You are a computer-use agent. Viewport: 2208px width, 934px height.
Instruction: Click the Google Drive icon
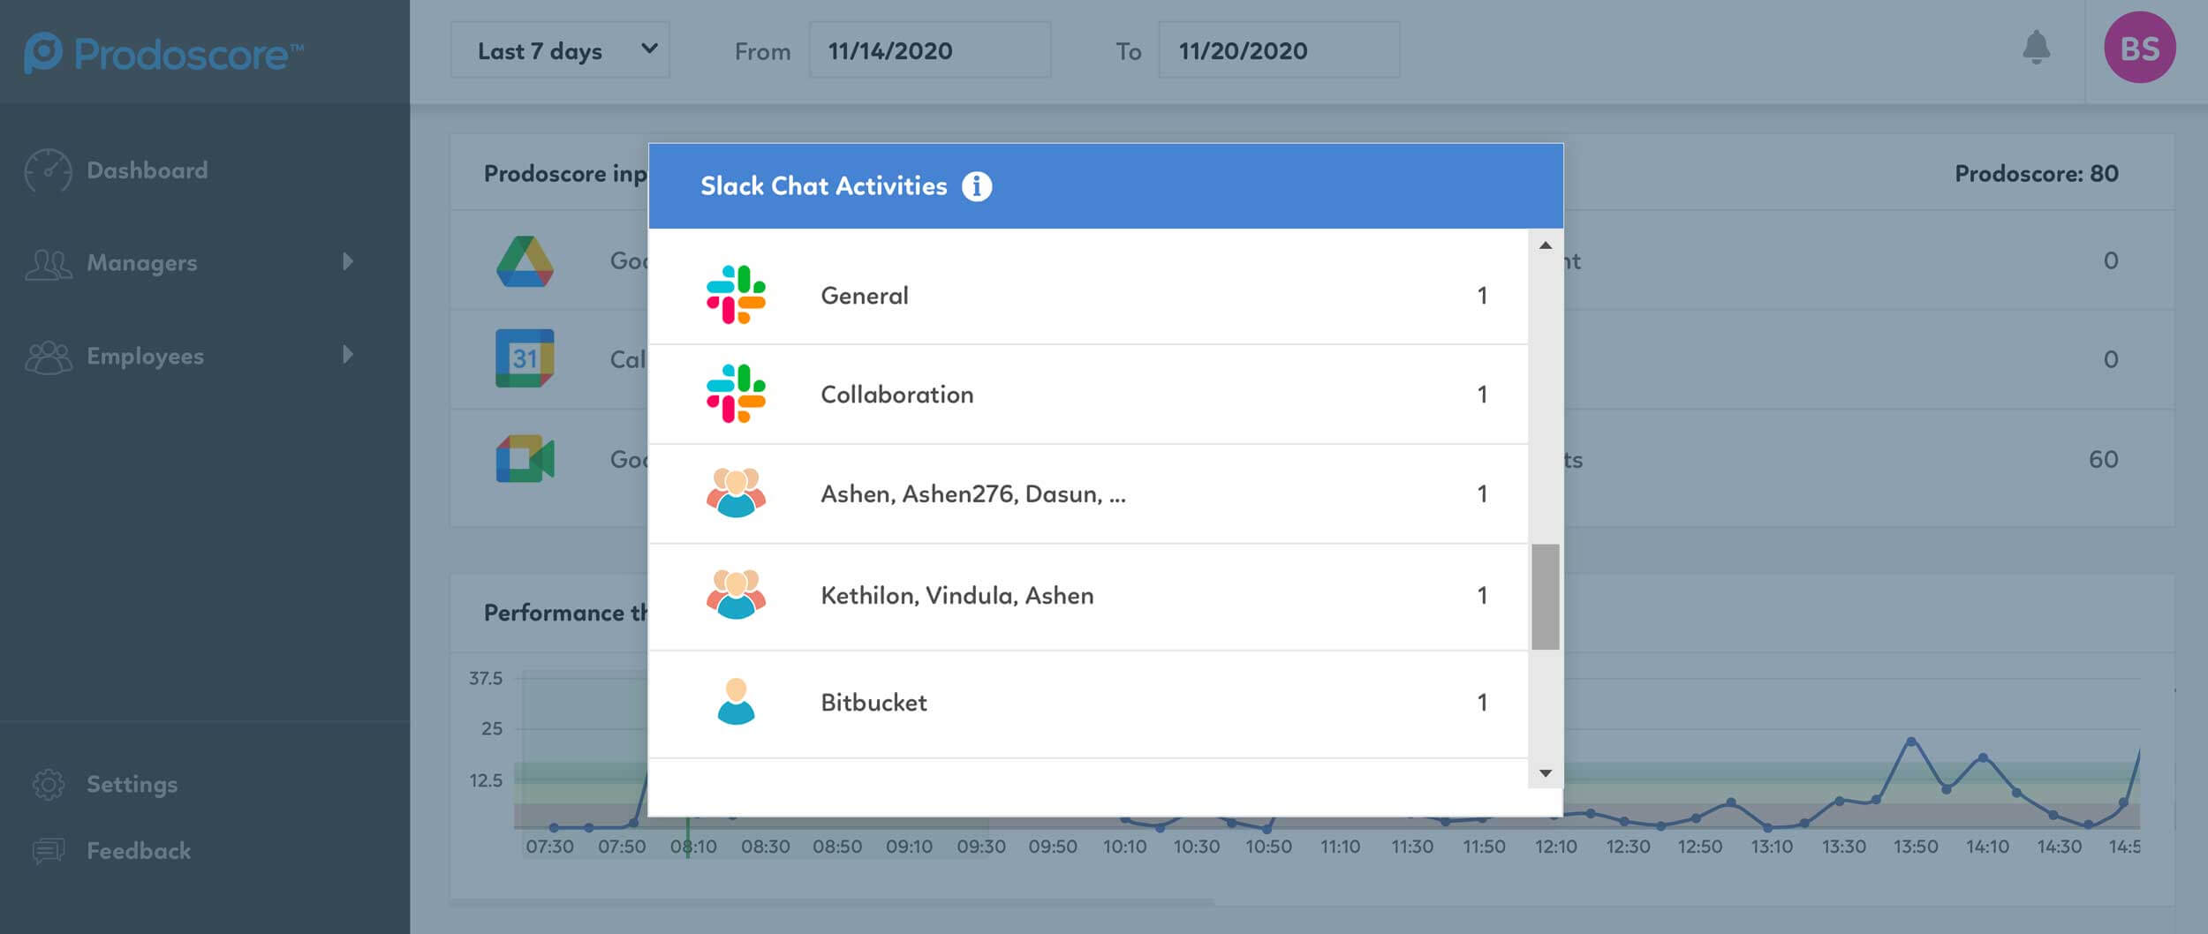pyautogui.click(x=525, y=261)
